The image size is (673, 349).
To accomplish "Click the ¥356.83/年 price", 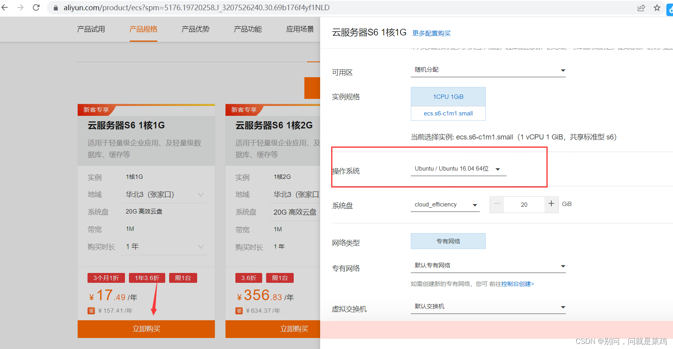I will [265, 295].
